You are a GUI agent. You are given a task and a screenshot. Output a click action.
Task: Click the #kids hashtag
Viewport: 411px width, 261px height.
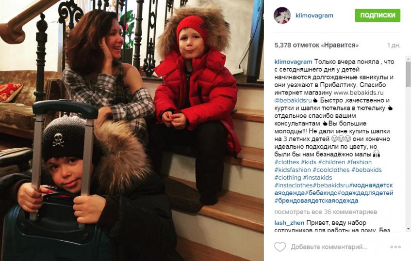309,162
